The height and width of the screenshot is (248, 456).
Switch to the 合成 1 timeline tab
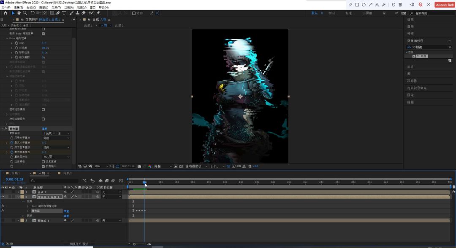tap(16, 173)
